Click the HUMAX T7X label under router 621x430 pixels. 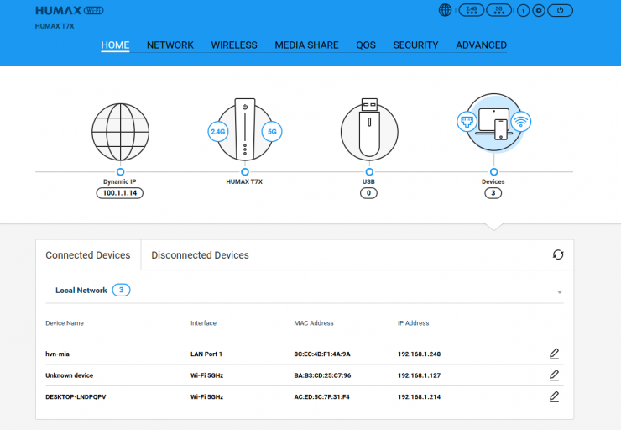point(244,181)
